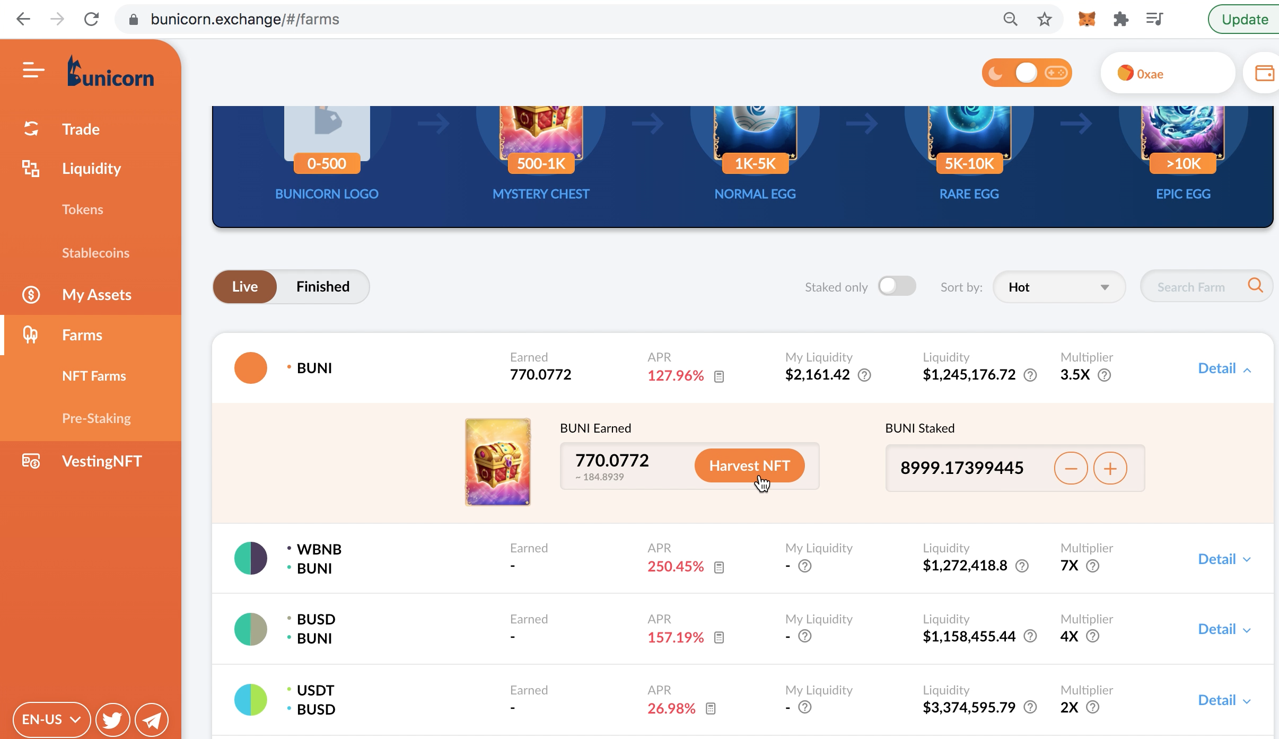
Task: Toggle the dark mode / game mode switch
Action: pos(1026,73)
